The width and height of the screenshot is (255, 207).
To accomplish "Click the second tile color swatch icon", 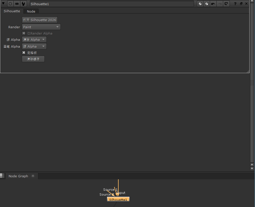I will click(207, 4).
